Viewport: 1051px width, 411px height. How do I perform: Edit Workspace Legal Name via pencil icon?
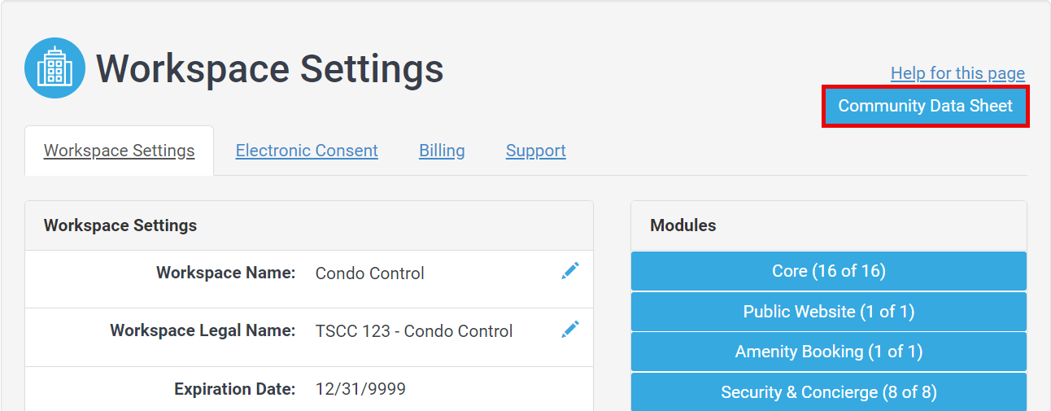(570, 329)
